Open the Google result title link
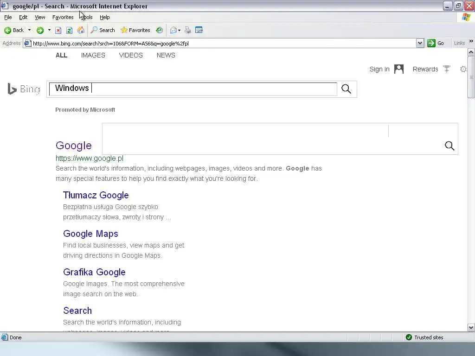Screen dimensions: 475x356 74,146
